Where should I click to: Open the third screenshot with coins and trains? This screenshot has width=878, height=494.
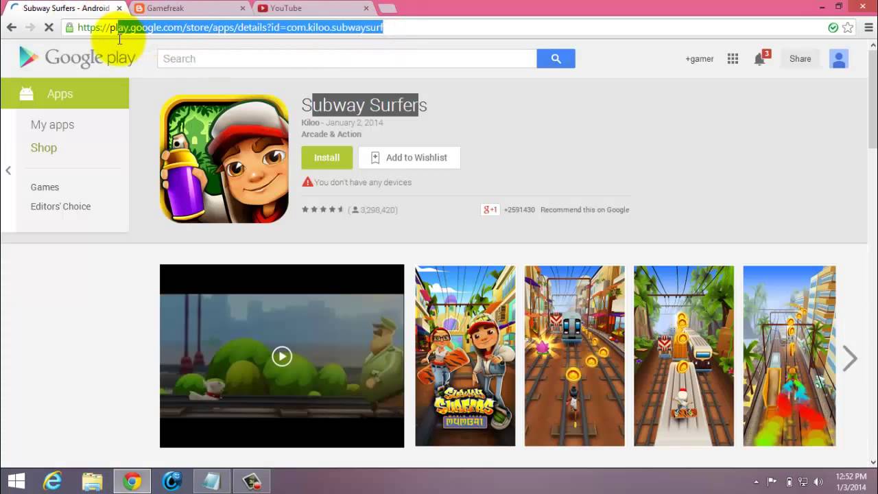tap(684, 356)
